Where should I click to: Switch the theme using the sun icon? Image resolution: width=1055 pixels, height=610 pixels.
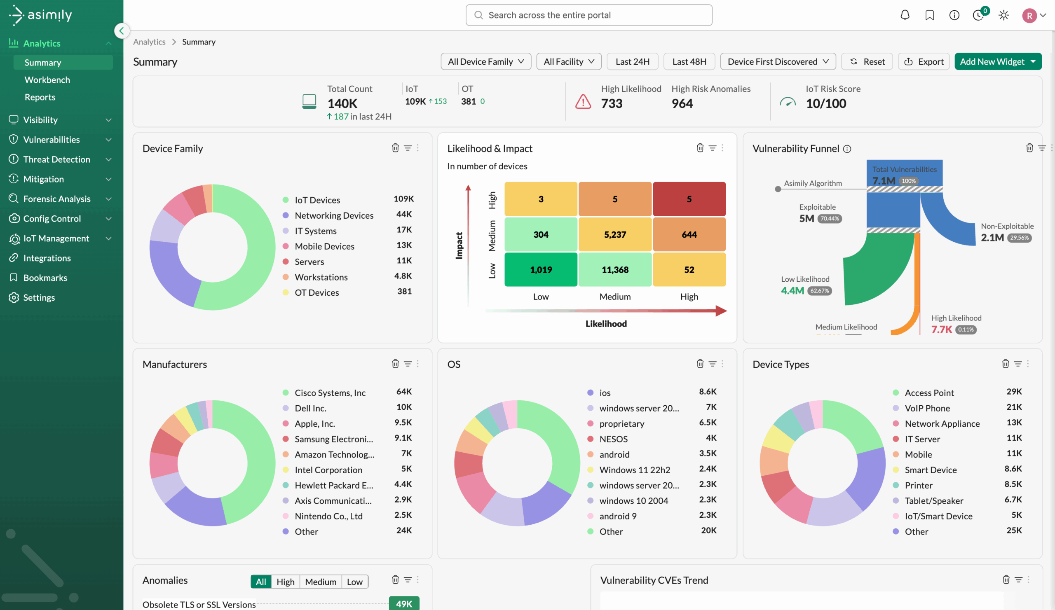pos(1003,16)
